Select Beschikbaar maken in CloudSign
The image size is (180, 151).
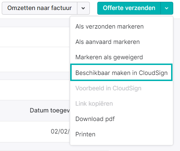(x=122, y=73)
